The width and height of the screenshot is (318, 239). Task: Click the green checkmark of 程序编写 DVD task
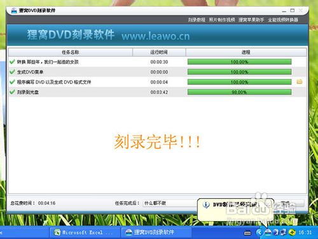[12, 82]
